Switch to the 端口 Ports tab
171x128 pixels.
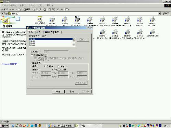pos(39,32)
